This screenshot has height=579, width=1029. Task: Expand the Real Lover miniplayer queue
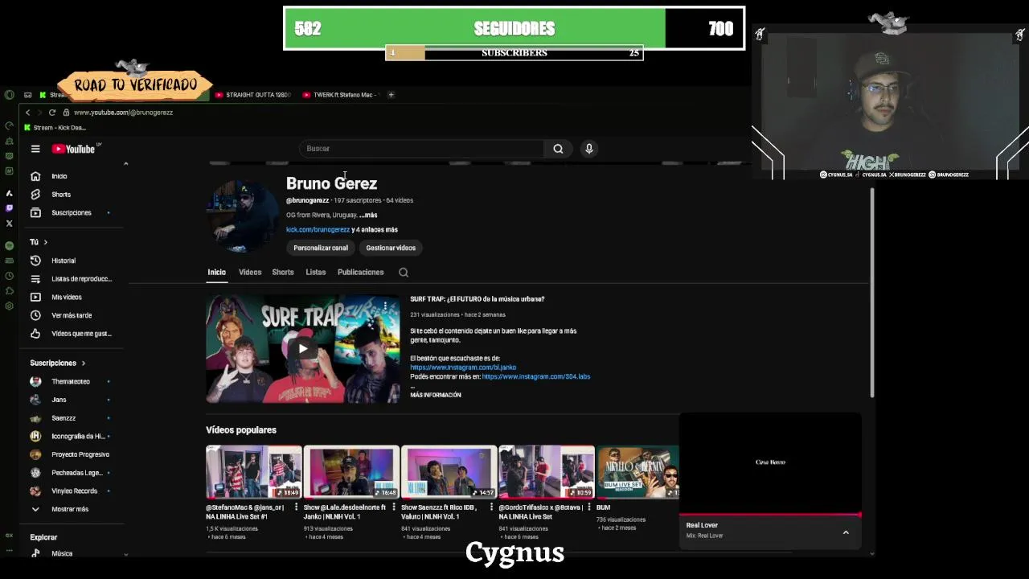pos(846,532)
